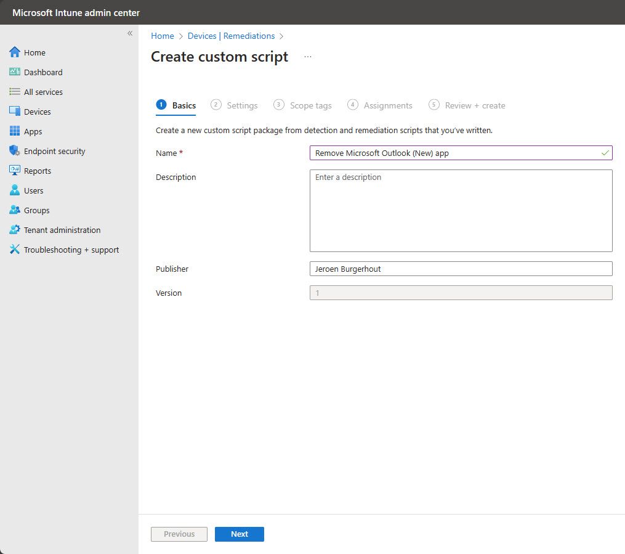Switch to the Scope tags step
Viewport: 625px width, 554px height.
[x=302, y=105]
